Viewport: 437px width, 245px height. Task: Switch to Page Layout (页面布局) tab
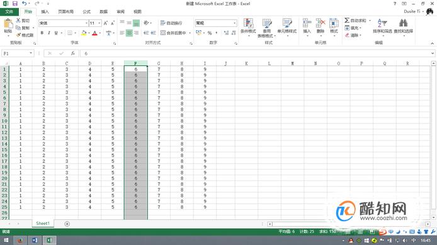pyautogui.click(x=65, y=12)
